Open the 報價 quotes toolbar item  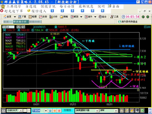[33, 17]
